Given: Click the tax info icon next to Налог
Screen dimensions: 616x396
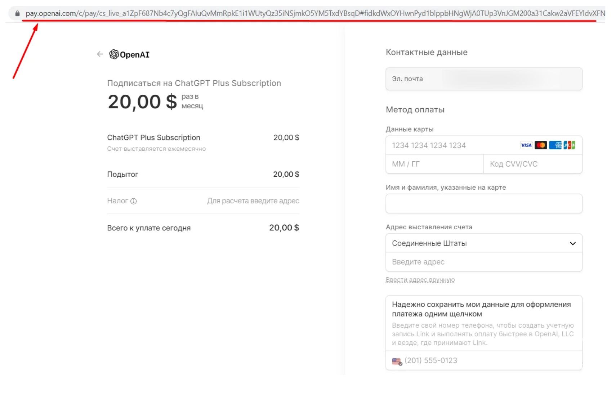Looking at the screenshot, I should [x=134, y=201].
